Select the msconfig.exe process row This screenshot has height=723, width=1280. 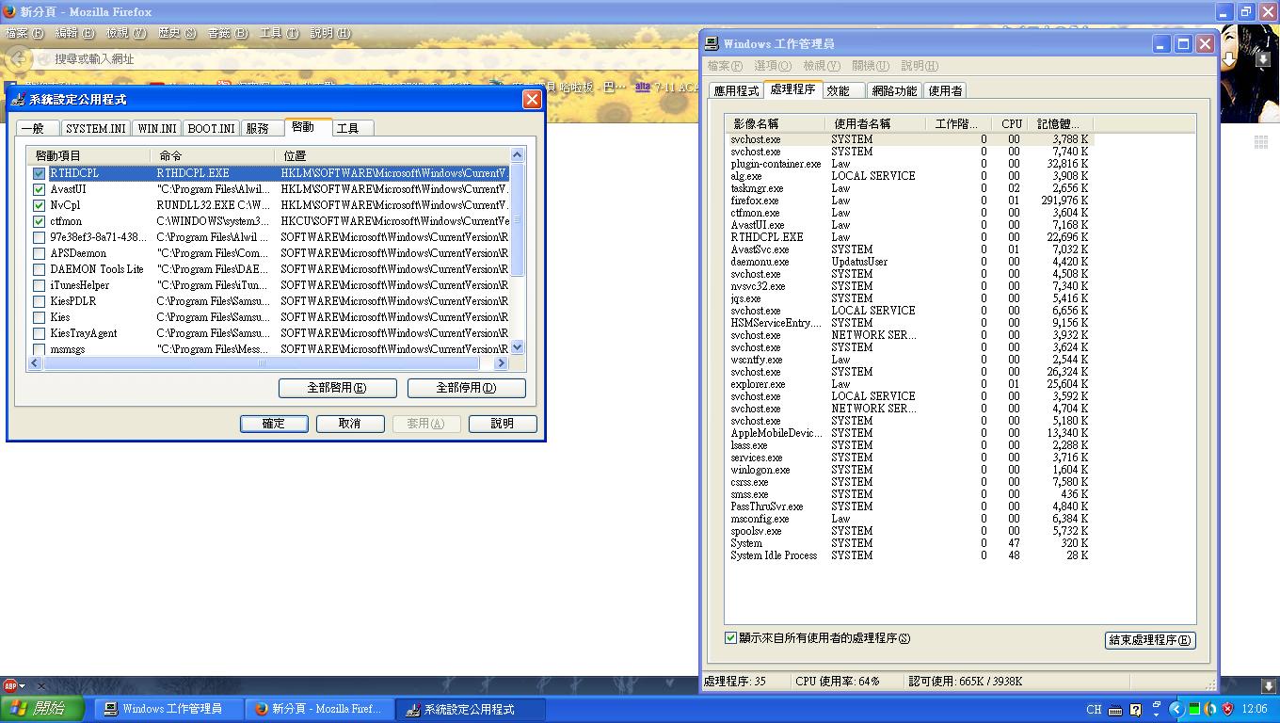(909, 519)
